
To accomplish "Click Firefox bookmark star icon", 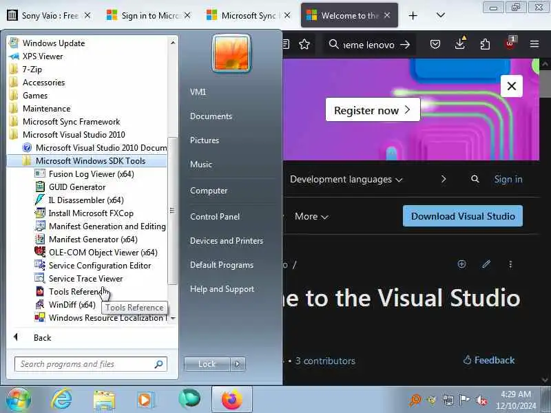I will pos(304,44).
